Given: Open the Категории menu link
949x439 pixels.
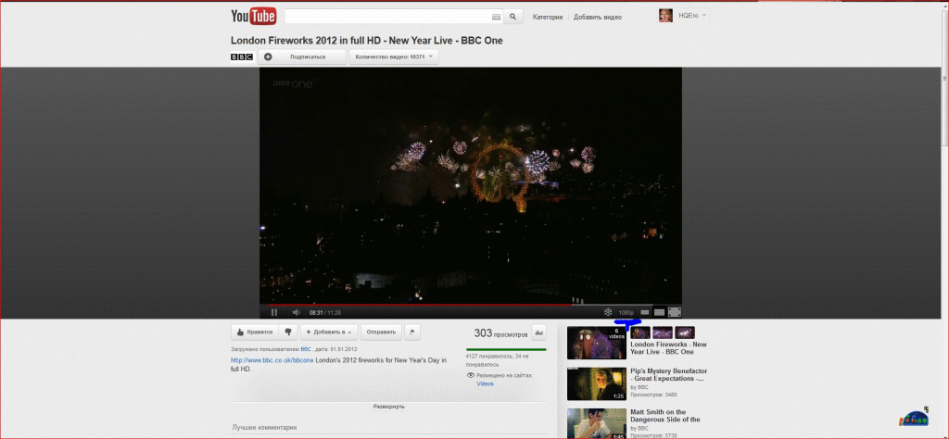Looking at the screenshot, I should (x=547, y=17).
